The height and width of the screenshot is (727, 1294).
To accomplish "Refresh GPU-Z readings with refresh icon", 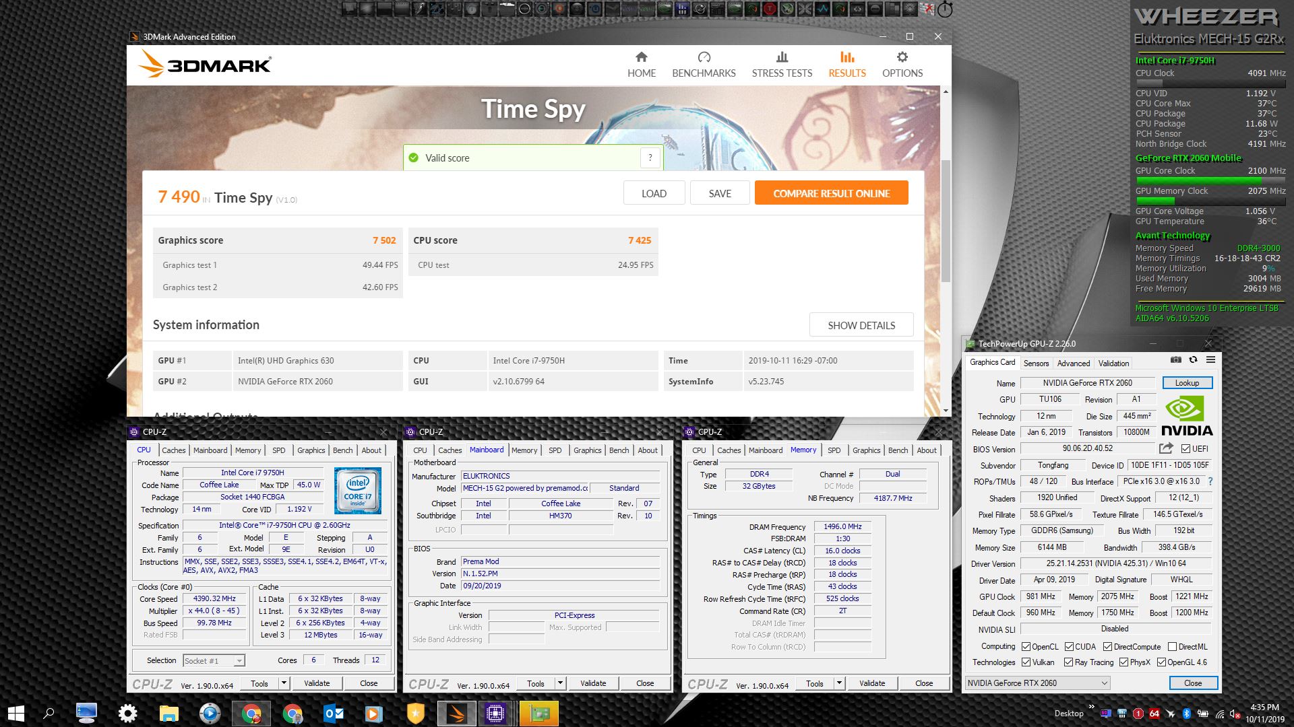I will coord(1193,360).
